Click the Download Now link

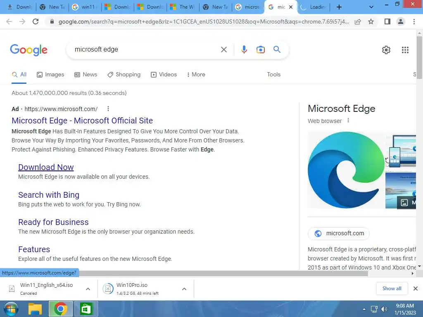[46, 167]
